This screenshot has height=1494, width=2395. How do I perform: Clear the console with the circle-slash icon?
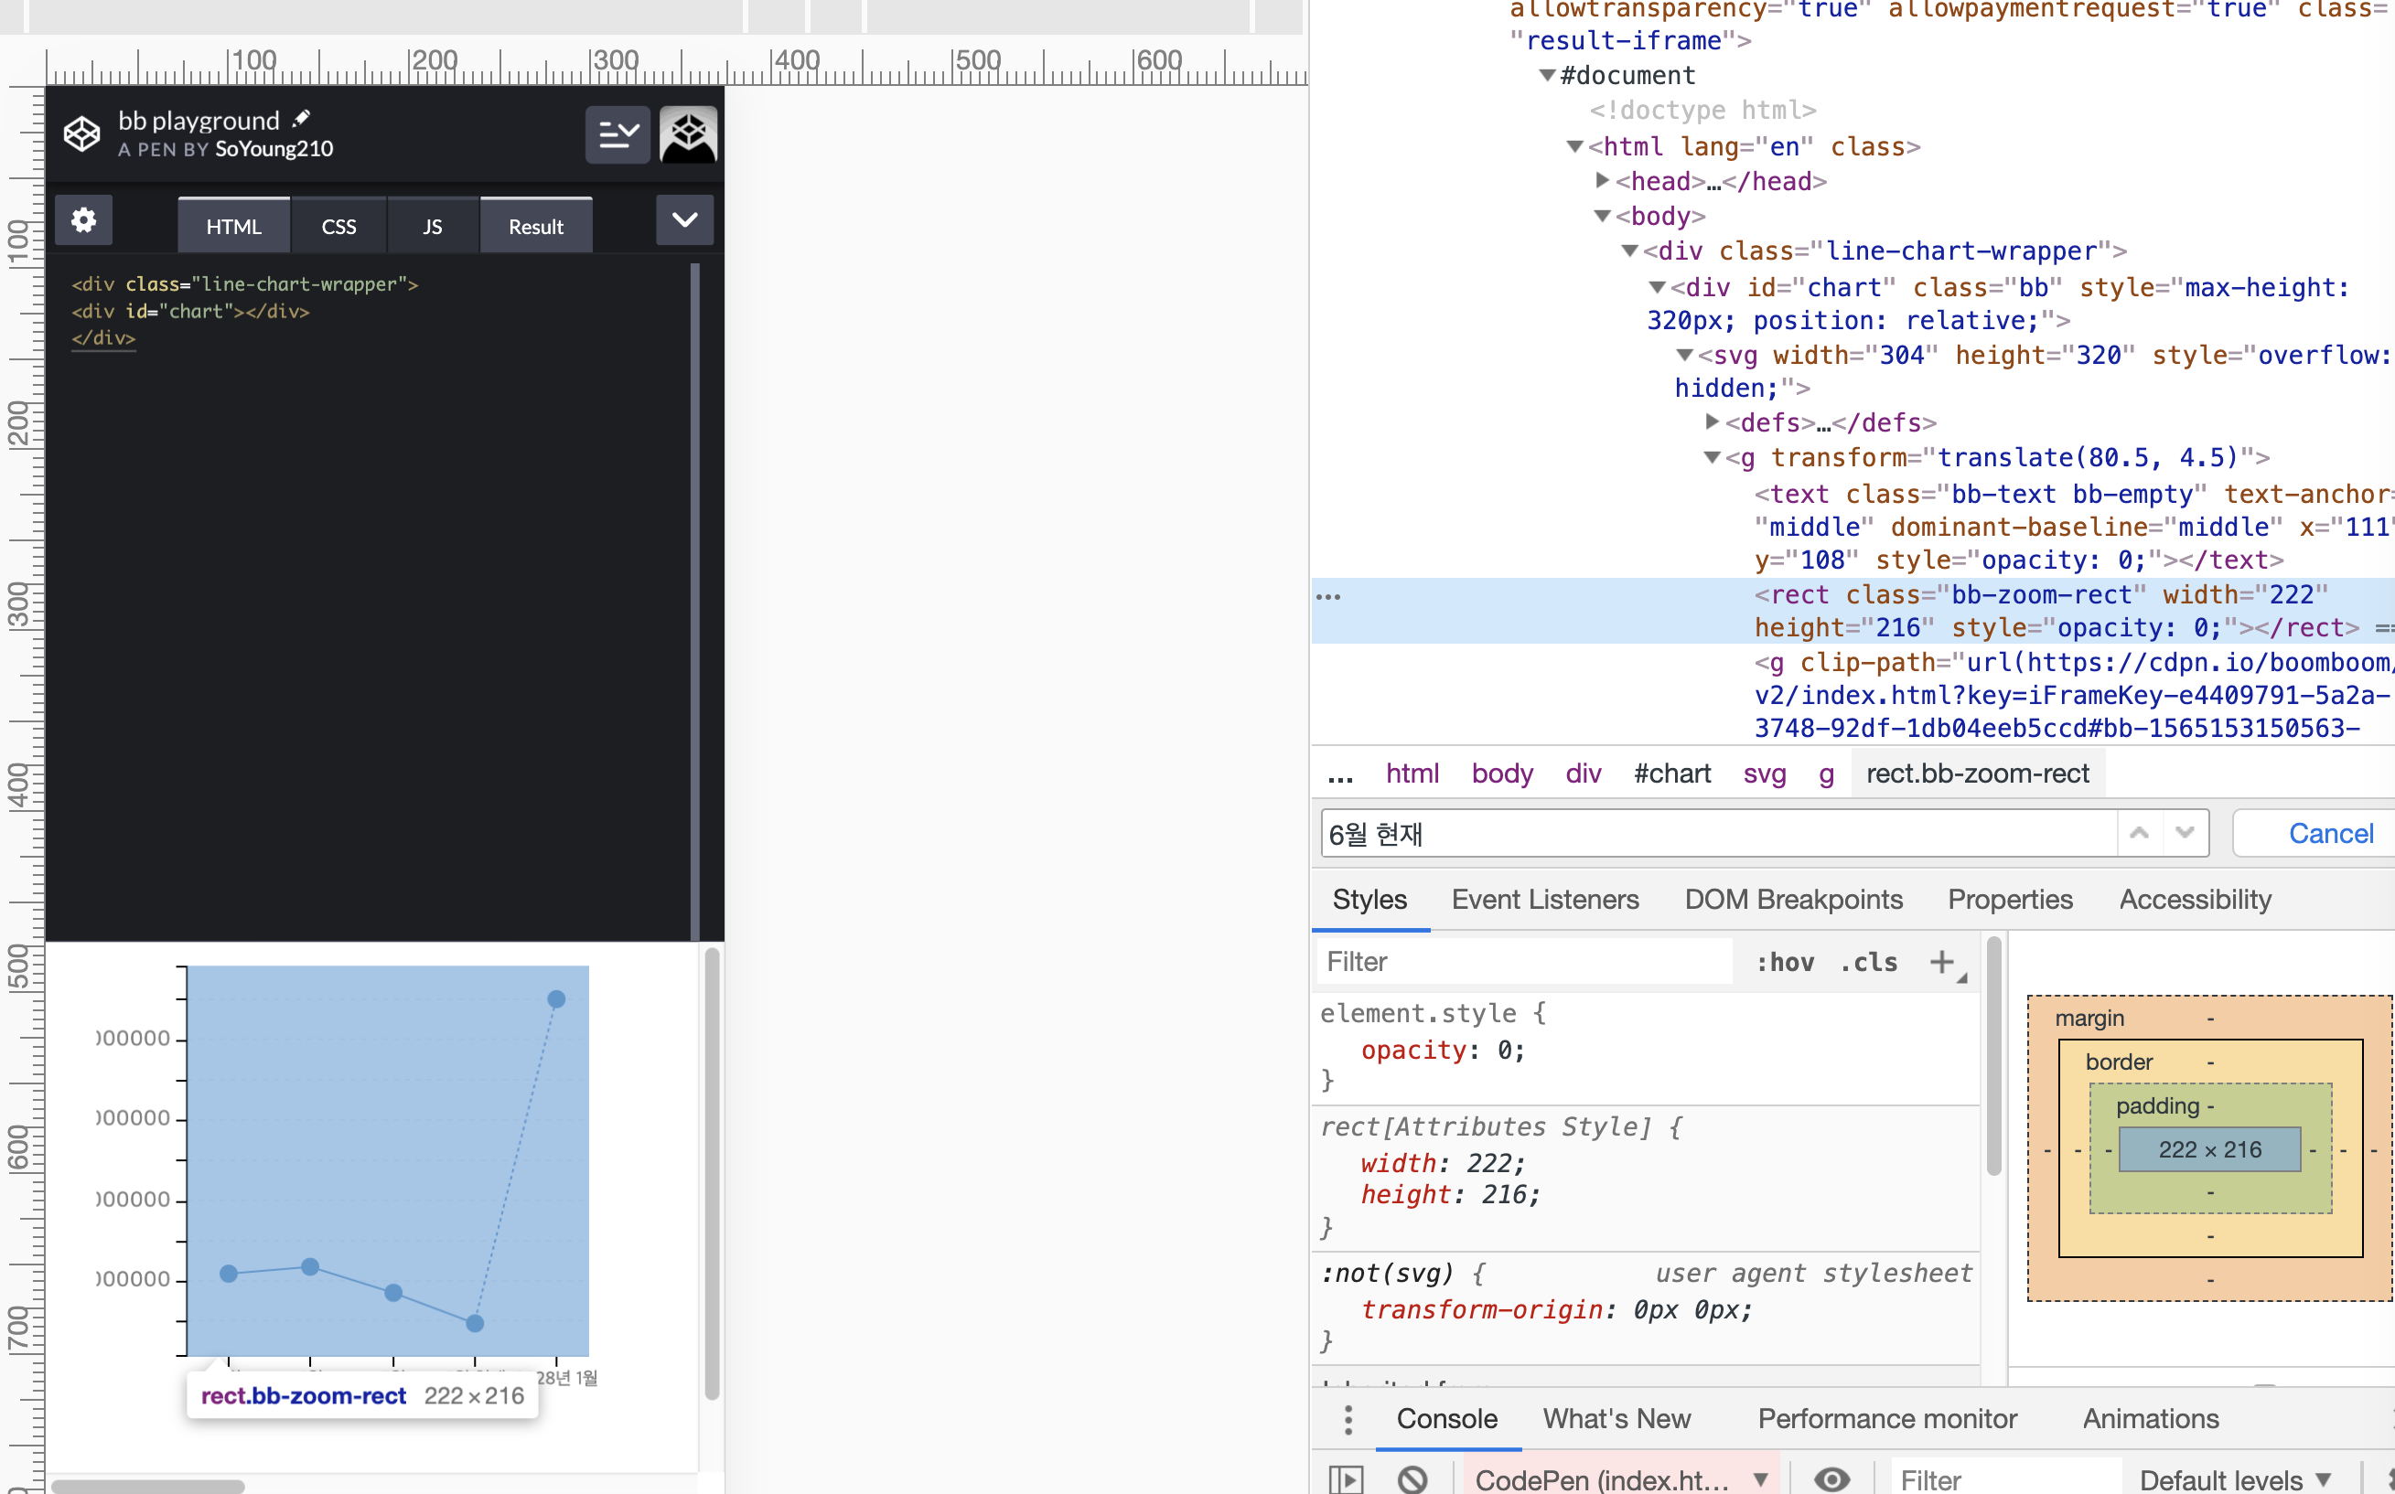point(1413,1478)
